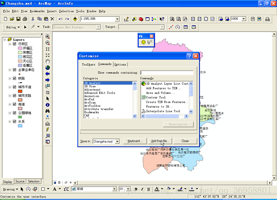Image resolution: width=277 pixels, height=200 pixels.
Task: Click the Delete X icon in the toolbar
Action: coord(53,19)
